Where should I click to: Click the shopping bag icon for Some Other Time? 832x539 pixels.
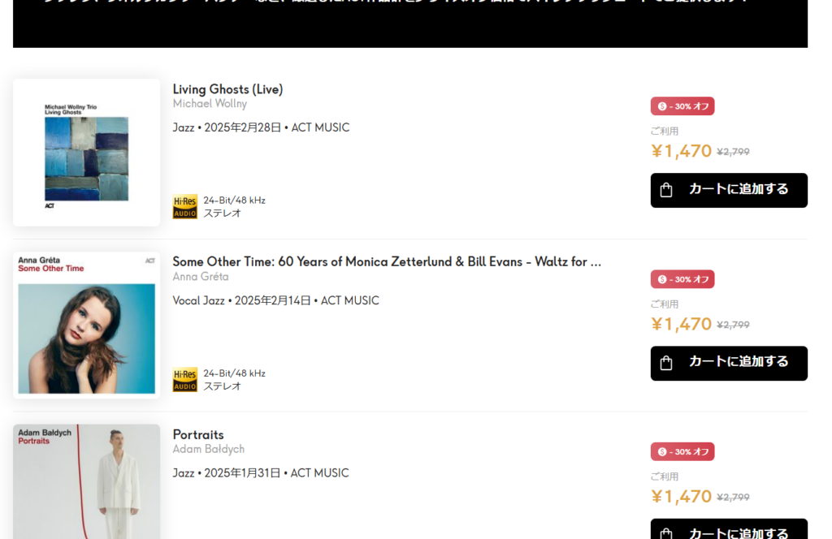pos(666,363)
